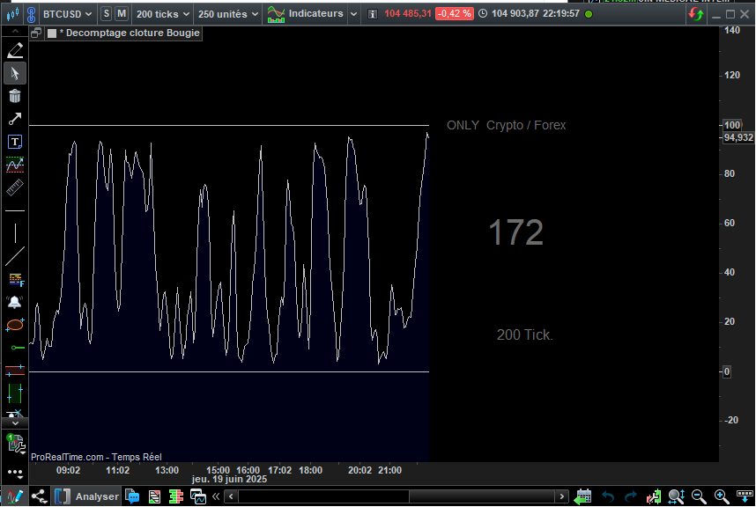Open the candlestick chart style icon

click(x=12, y=14)
